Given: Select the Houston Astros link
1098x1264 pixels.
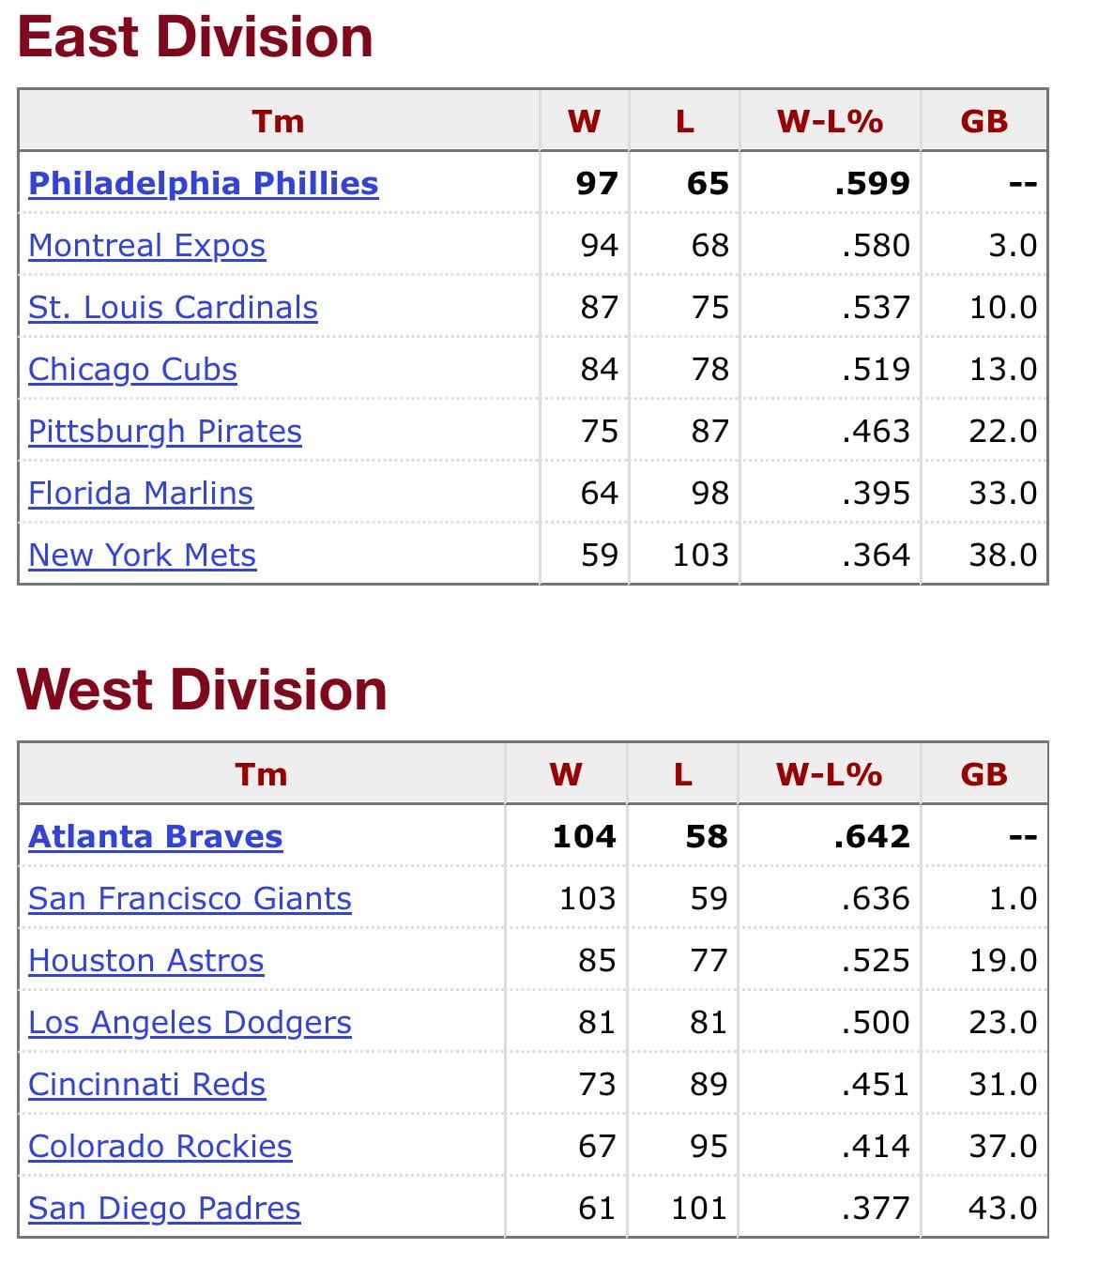Looking at the screenshot, I should tap(145, 960).
